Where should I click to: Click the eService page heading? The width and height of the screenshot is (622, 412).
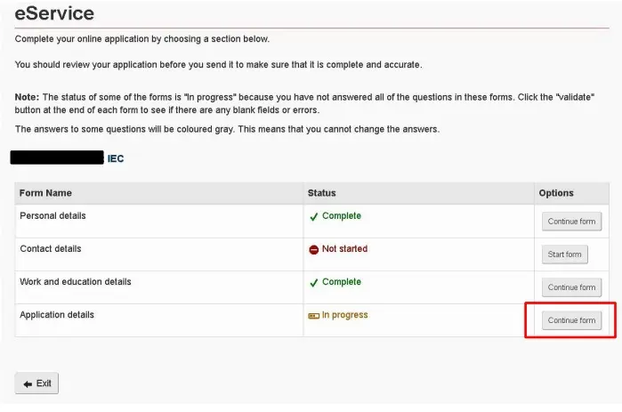tap(54, 13)
